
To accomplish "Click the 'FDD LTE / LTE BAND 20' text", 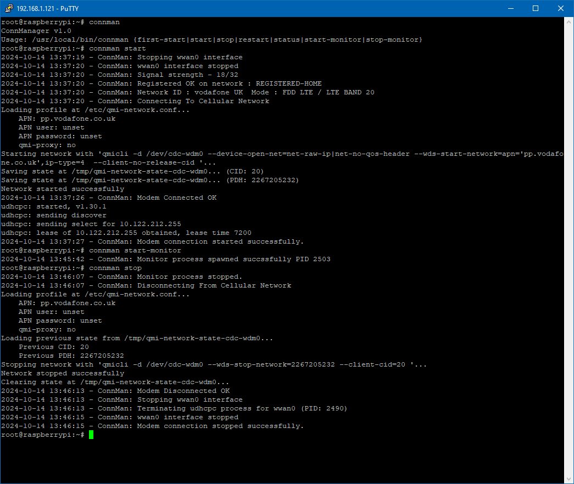I will coord(328,92).
